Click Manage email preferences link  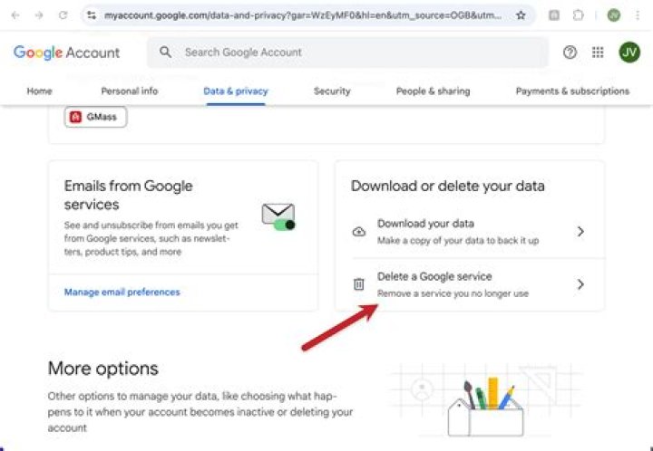(x=122, y=293)
